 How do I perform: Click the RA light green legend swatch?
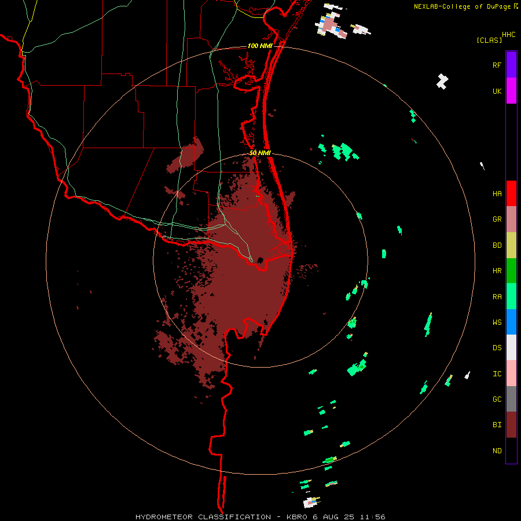click(511, 296)
